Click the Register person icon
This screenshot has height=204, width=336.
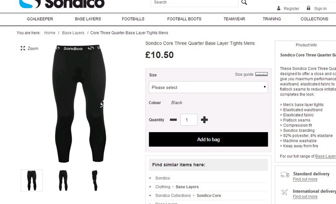279,8
